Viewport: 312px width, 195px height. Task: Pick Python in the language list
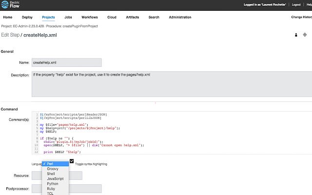56,184
